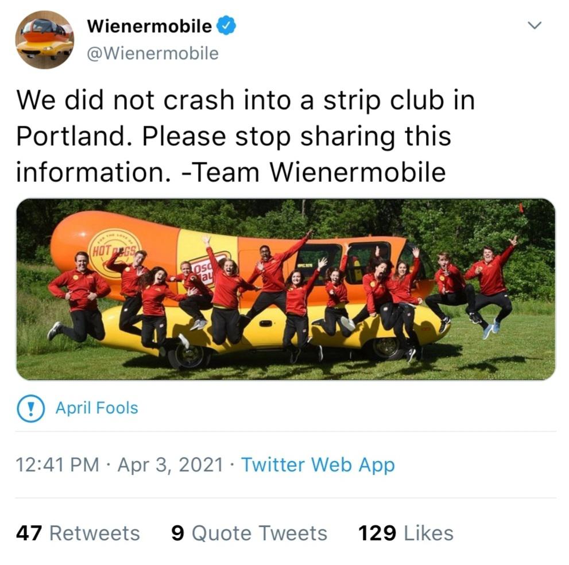The height and width of the screenshot is (565, 569).
Task: Click the number 129 likes count
Action: pos(377,533)
